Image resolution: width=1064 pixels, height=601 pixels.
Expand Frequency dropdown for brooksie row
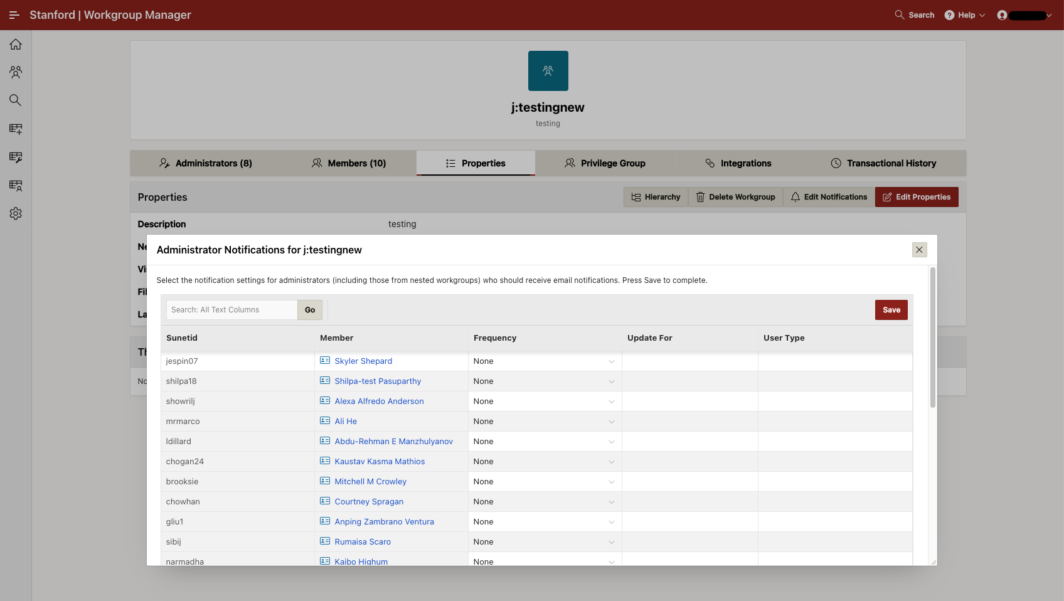tap(544, 482)
